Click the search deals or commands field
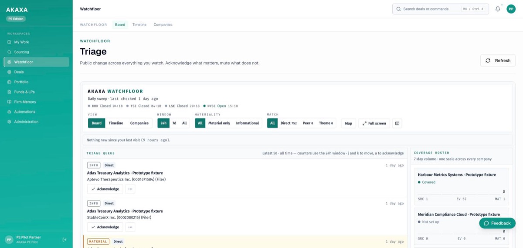 click(441, 9)
